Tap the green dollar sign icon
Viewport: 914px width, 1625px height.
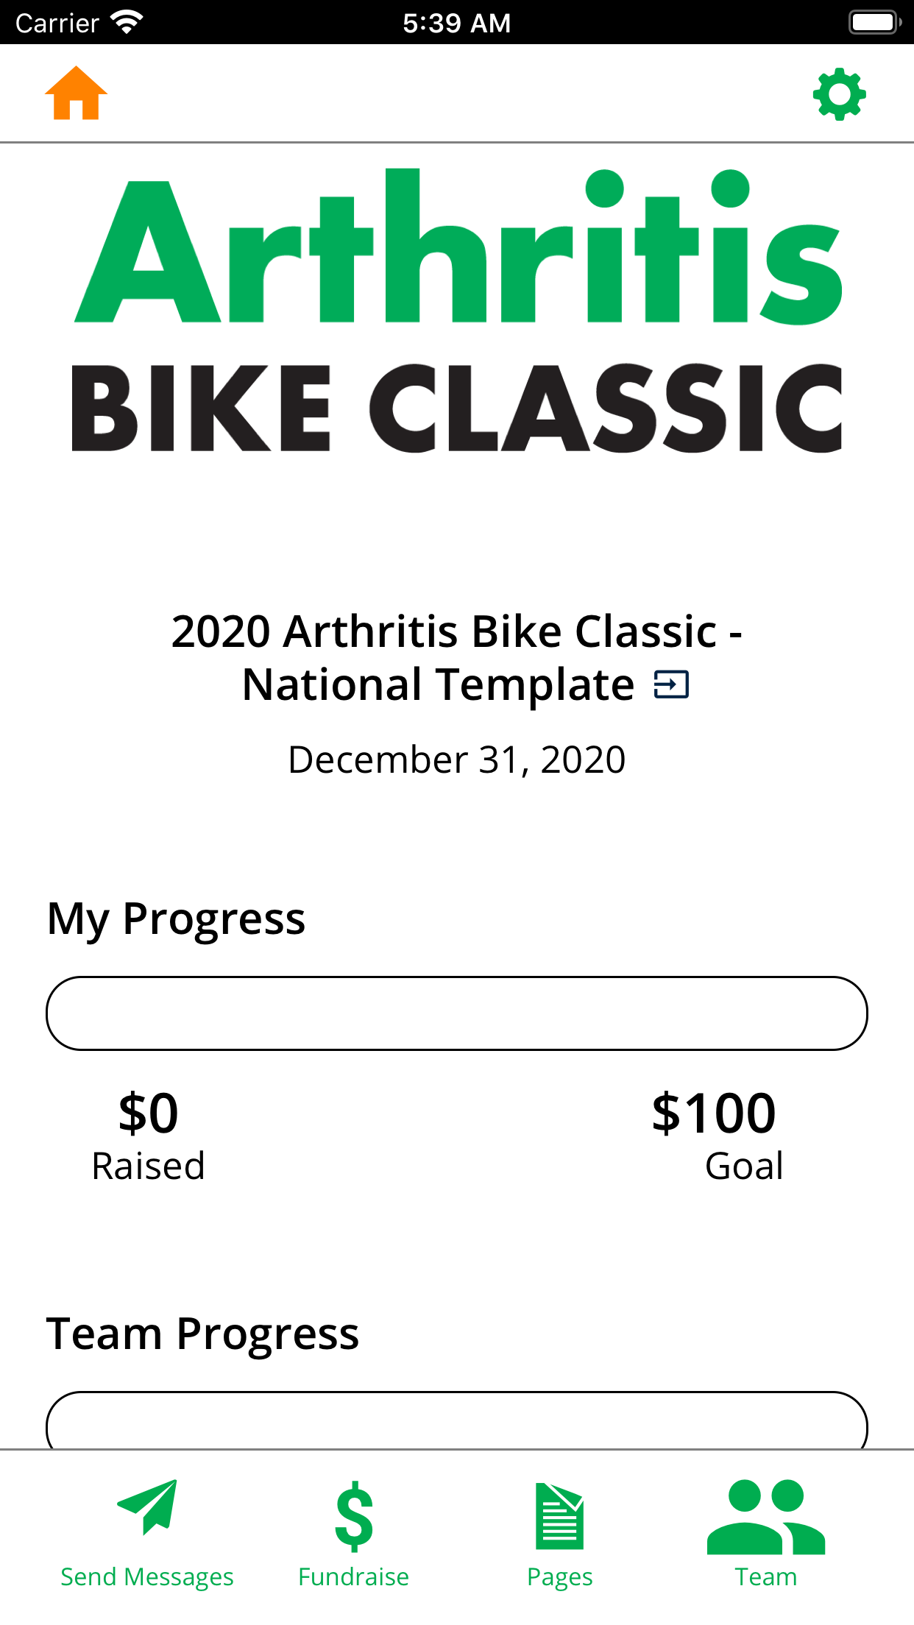[x=354, y=1515]
